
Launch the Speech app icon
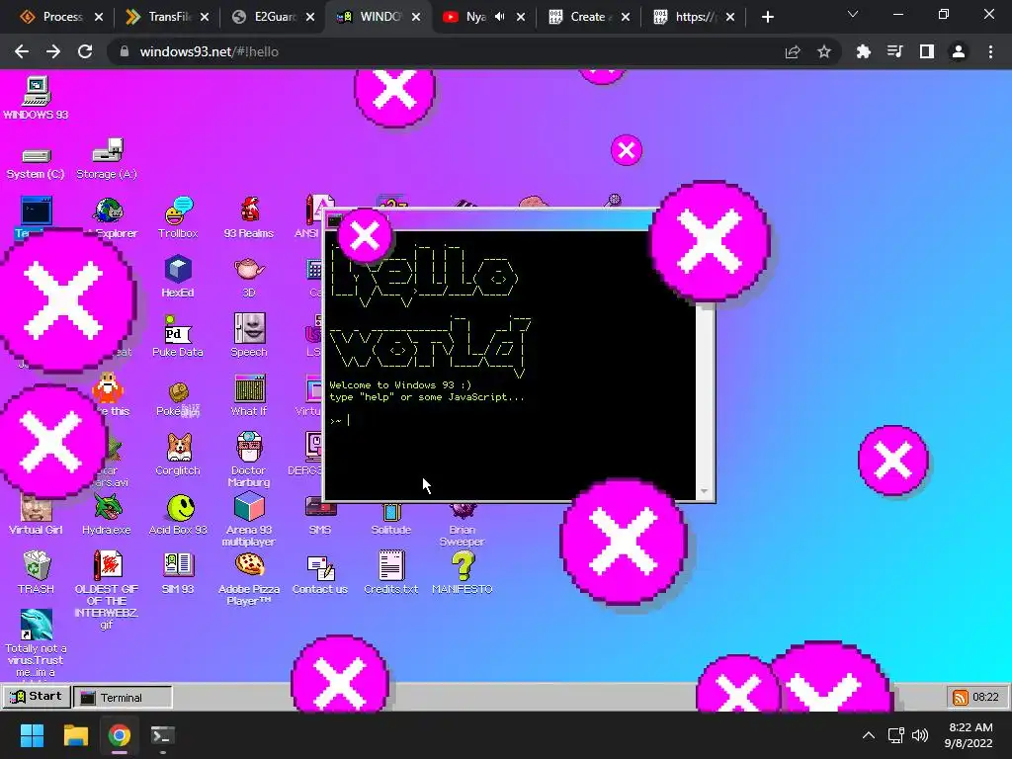[249, 336]
